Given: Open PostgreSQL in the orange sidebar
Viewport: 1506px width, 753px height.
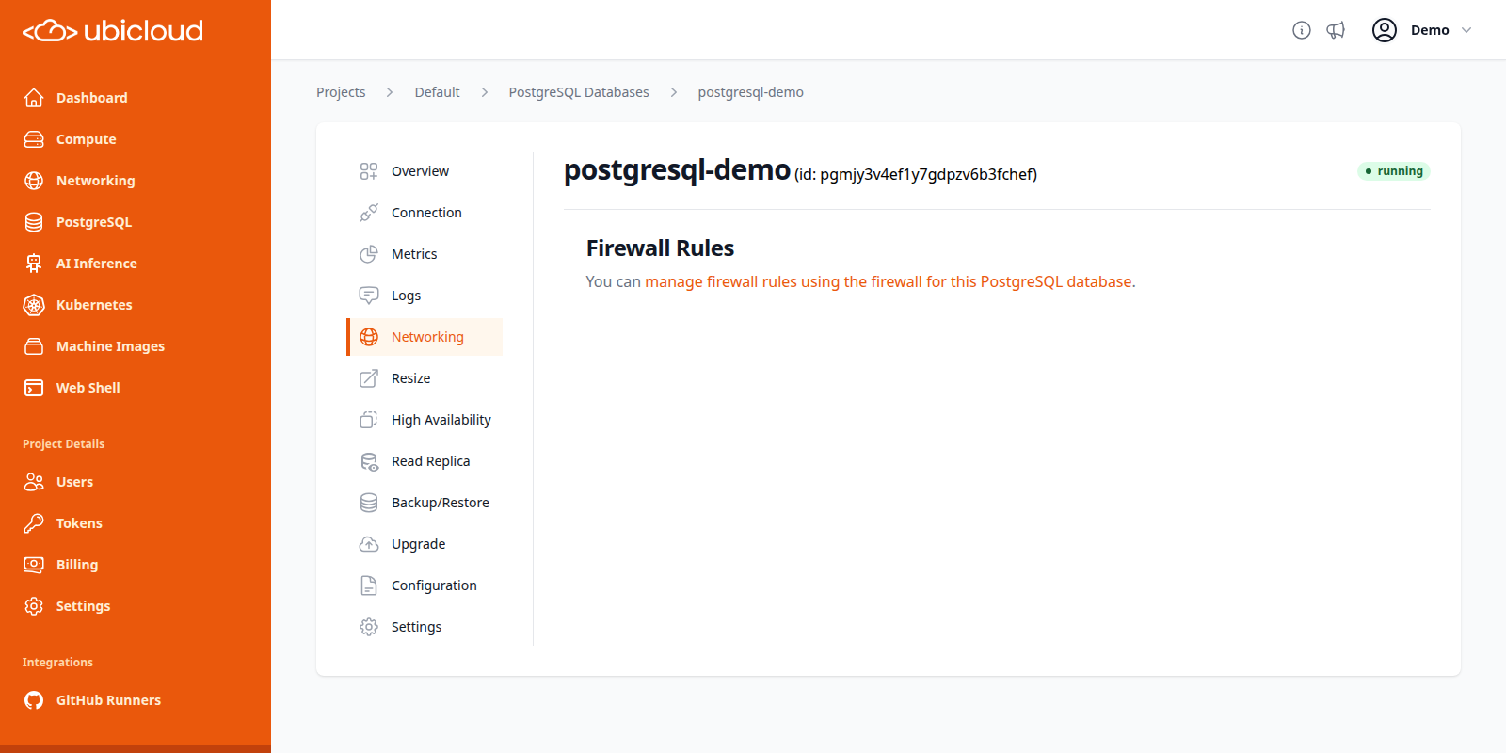Looking at the screenshot, I should point(136,222).
